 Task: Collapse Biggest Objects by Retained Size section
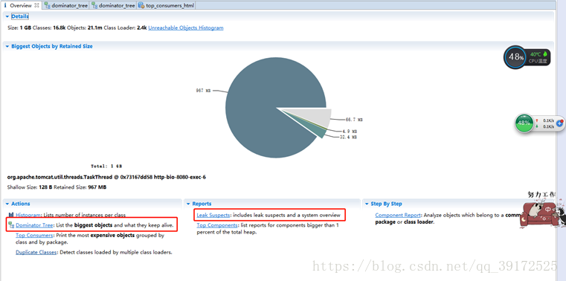[x=7, y=47]
